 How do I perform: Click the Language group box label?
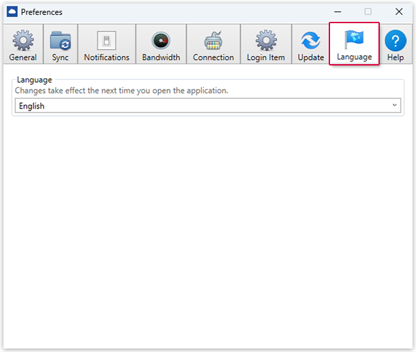point(34,80)
